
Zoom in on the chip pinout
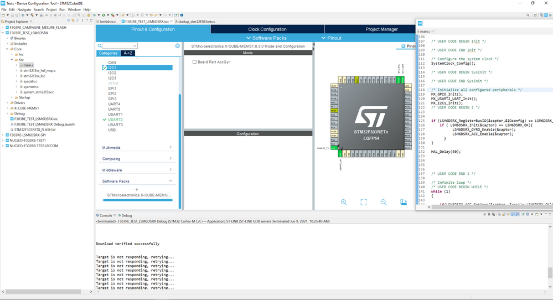(344, 202)
